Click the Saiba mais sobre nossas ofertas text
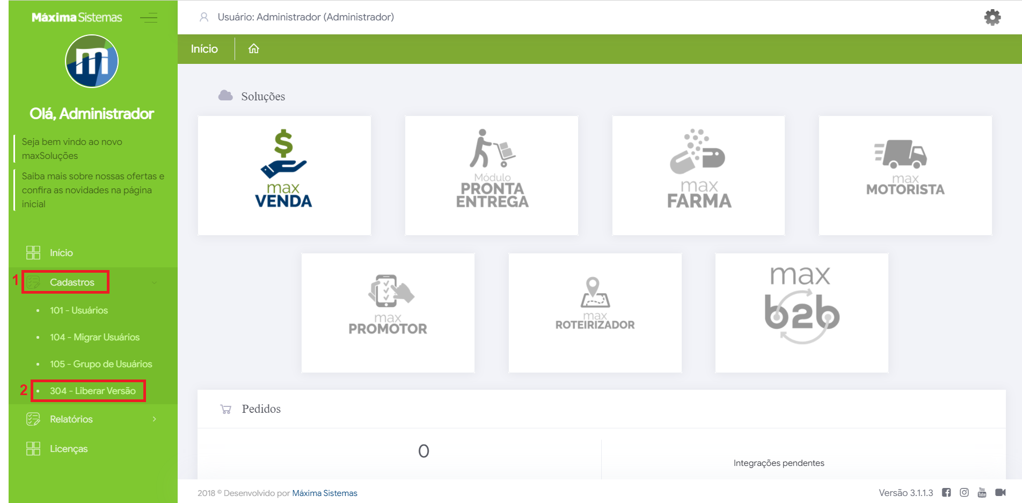This screenshot has width=1022, height=503. coord(93,190)
